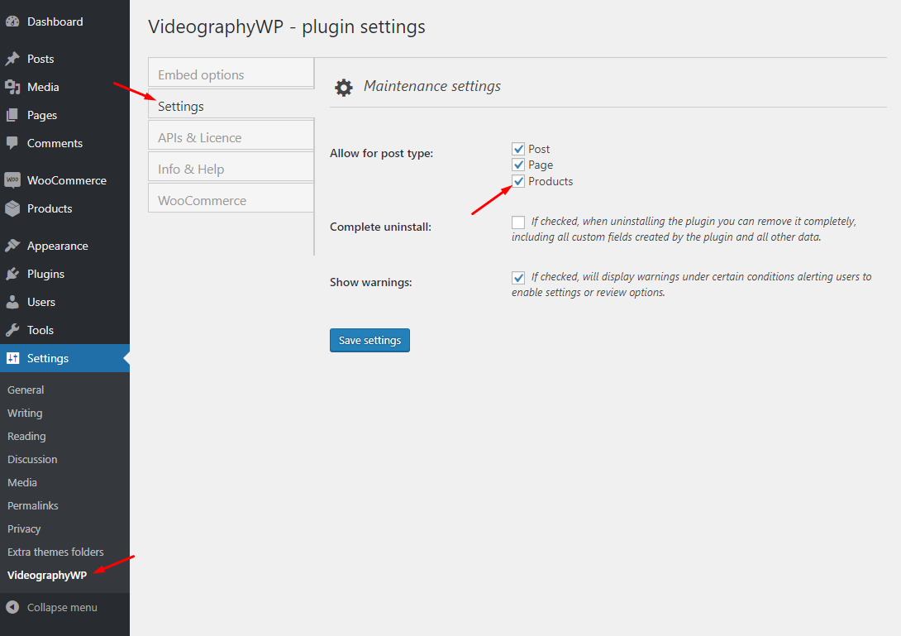Disable the Show warnings checkbox
The width and height of the screenshot is (901, 636).
click(518, 278)
